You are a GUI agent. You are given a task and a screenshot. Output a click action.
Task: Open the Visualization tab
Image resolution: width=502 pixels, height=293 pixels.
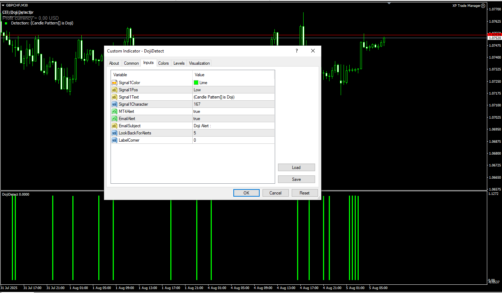[199, 63]
